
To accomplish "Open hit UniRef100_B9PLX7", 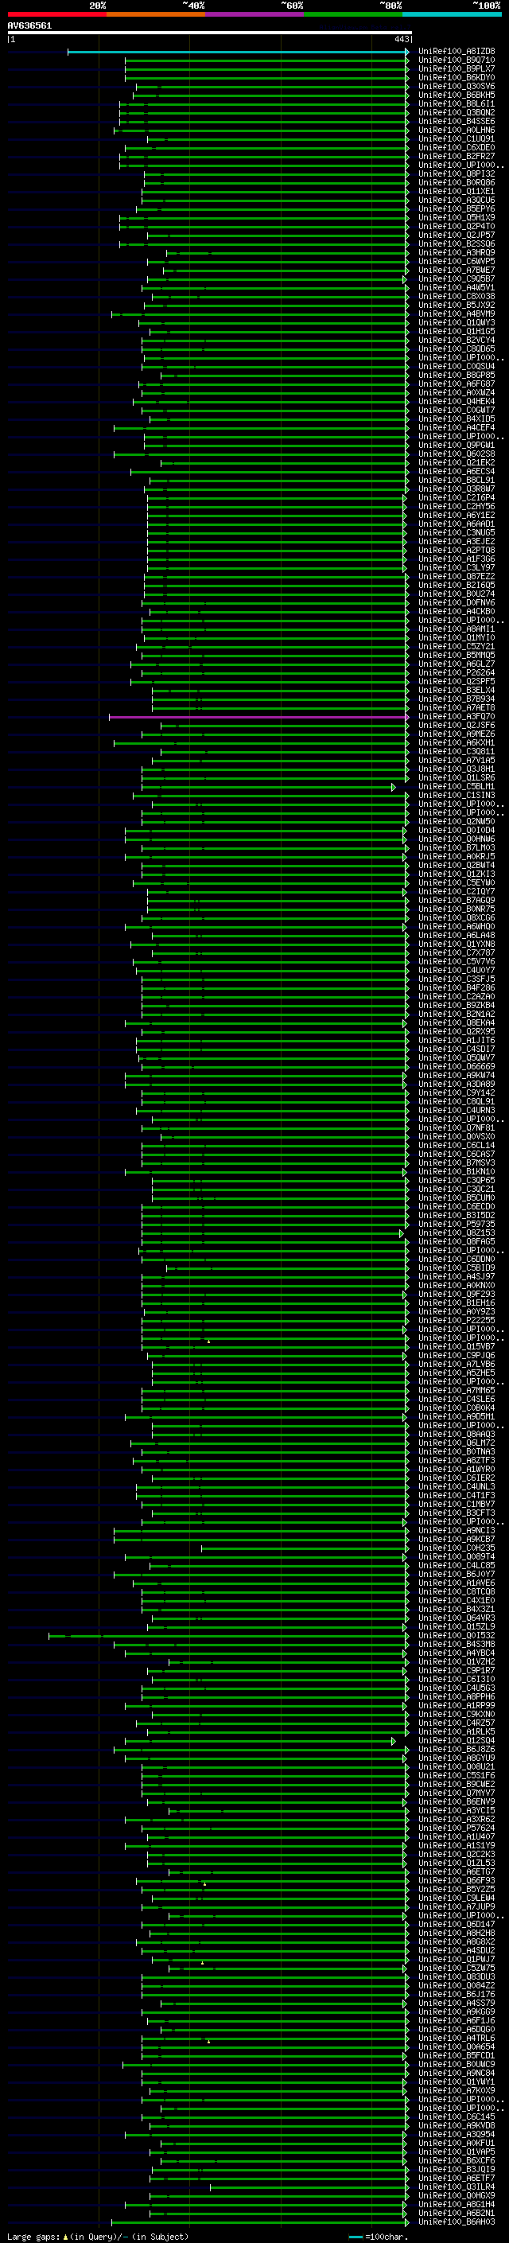I will point(457,68).
